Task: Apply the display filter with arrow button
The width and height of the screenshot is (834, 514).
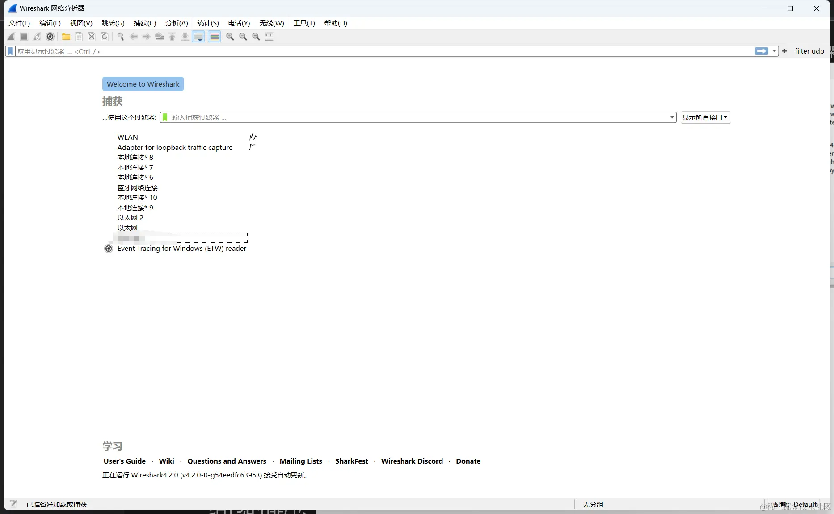Action: click(762, 51)
